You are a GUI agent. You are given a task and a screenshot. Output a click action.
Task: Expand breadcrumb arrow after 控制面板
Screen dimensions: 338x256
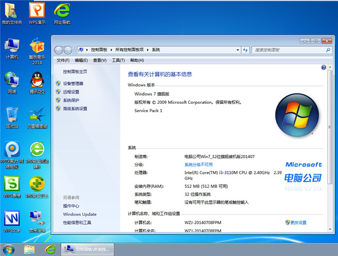pos(112,50)
